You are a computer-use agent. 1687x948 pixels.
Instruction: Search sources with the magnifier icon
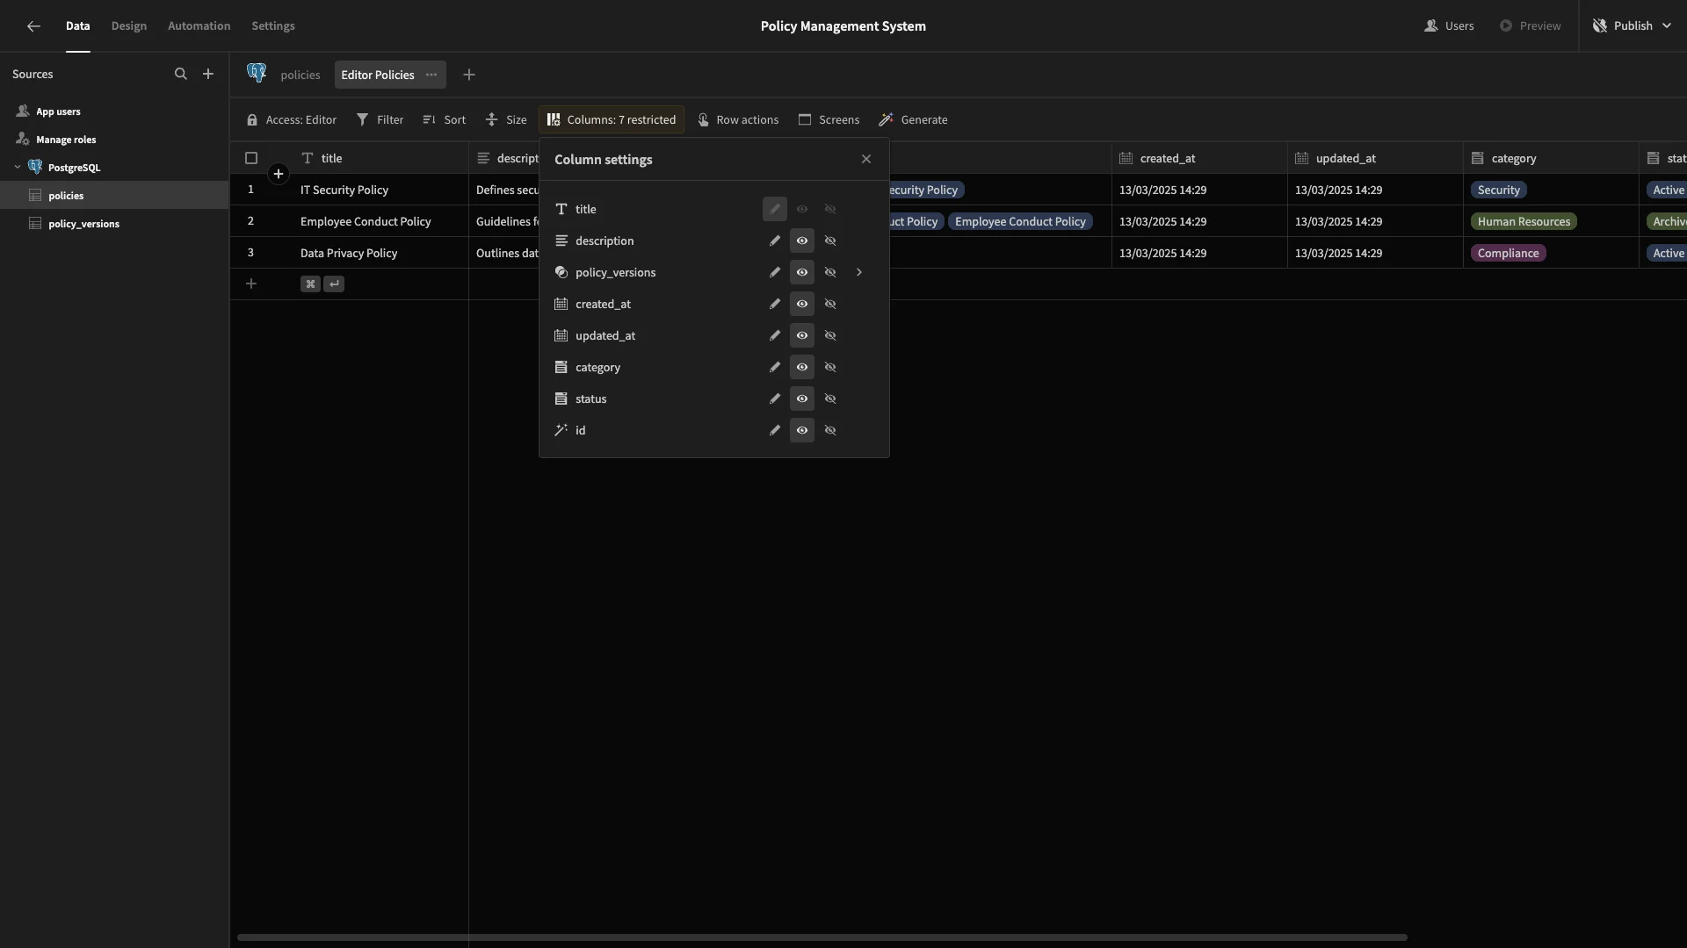pos(181,75)
